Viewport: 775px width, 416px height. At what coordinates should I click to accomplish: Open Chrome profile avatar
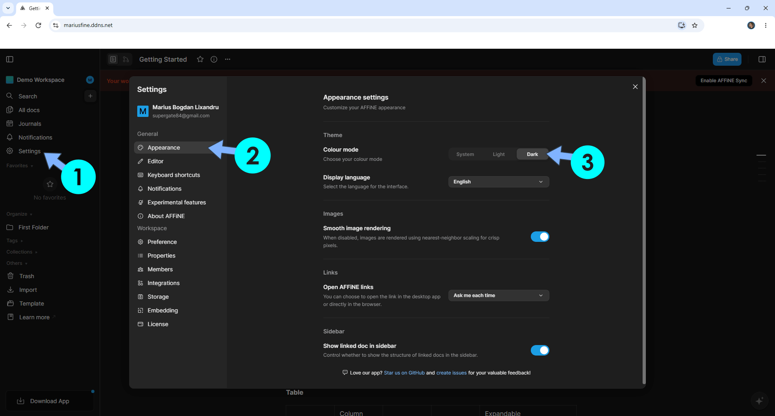(x=751, y=25)
